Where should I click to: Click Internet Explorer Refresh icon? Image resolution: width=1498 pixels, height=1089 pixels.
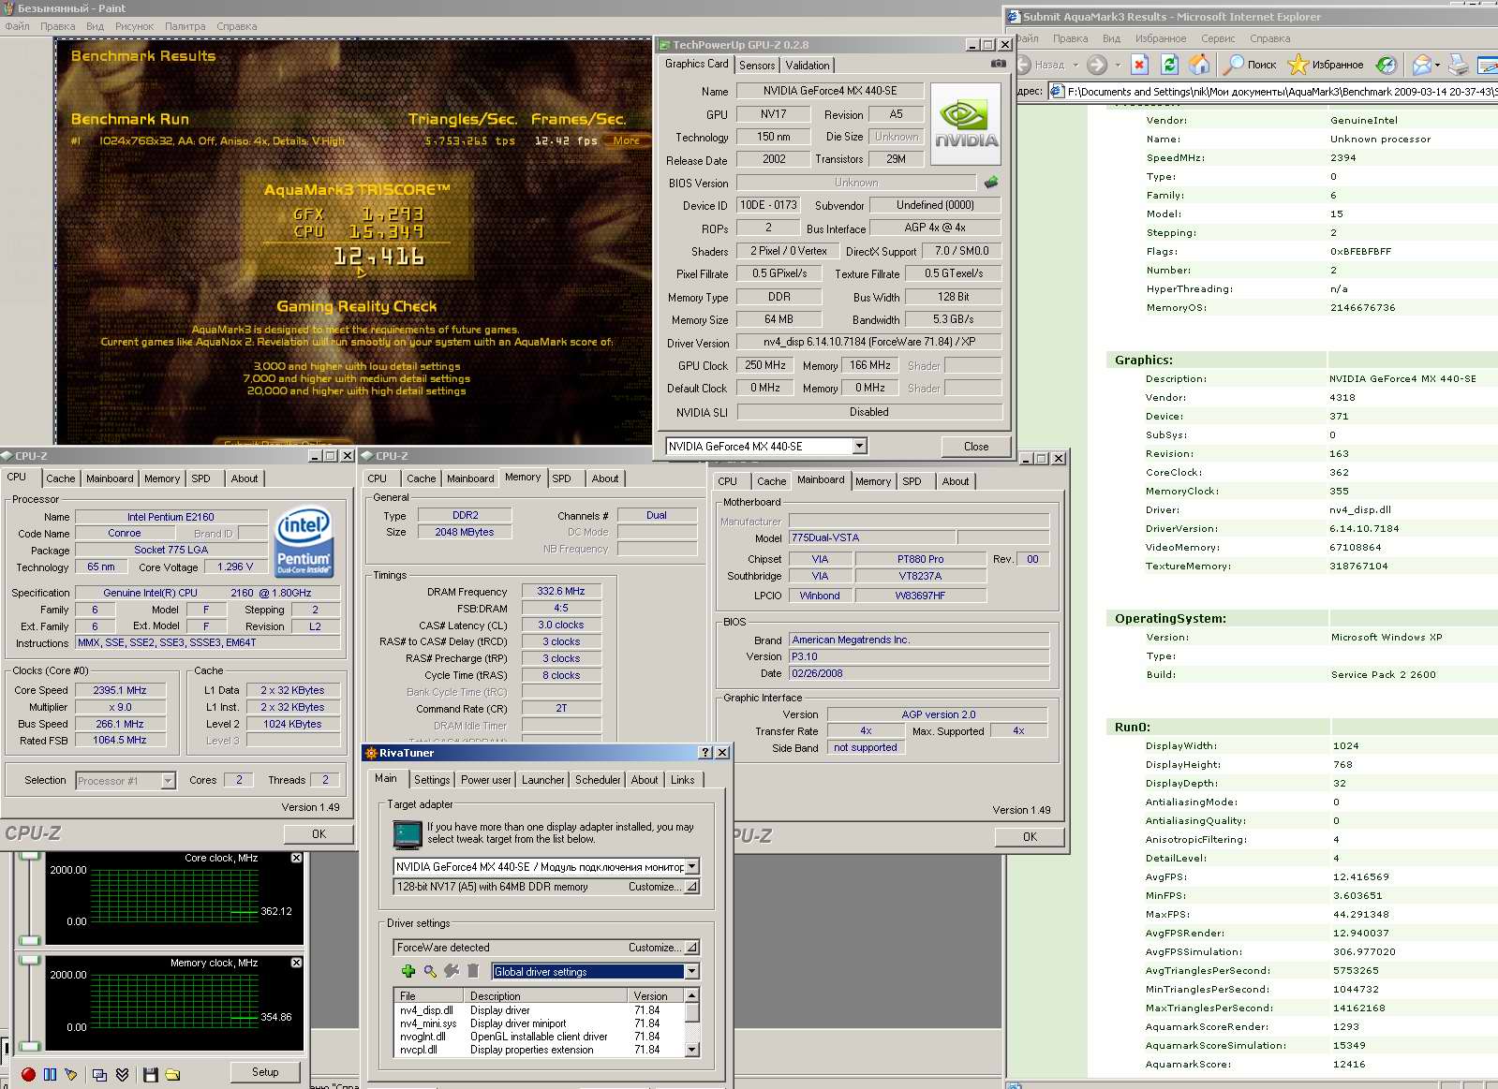tap(1169, 65)
